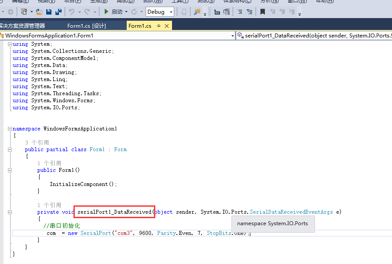Click the navigate forward arrow icon
The image size is (392, 264).
coord(10,12)
